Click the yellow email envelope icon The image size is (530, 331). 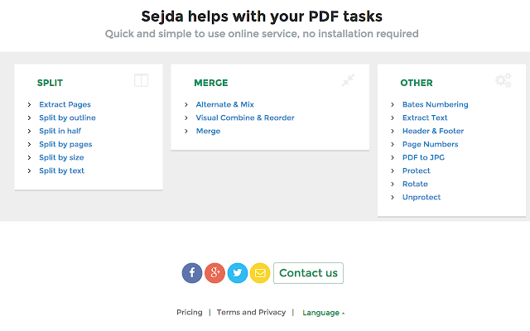pos(260,273)
